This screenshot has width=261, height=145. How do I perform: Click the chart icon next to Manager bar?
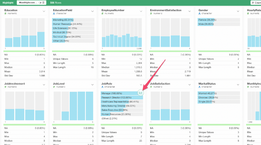click(x=141, y=93)
